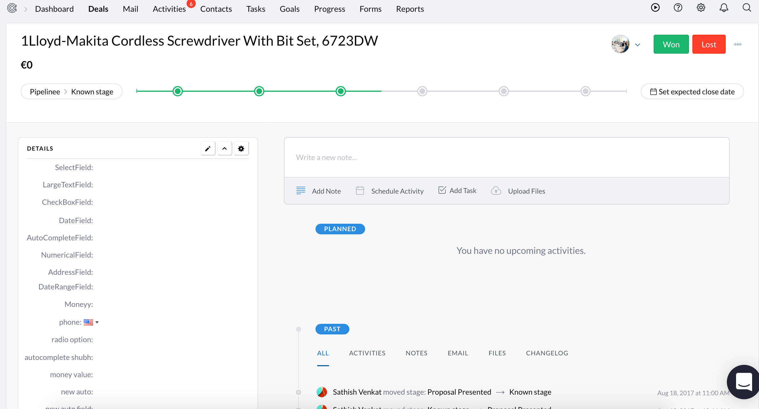Go to the Activities menu item

(169, 9)
